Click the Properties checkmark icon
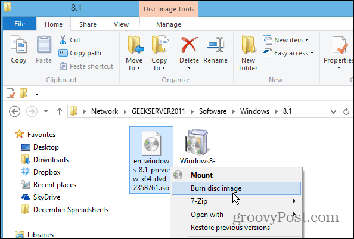The image size is (354, 239). coord(340,45)
